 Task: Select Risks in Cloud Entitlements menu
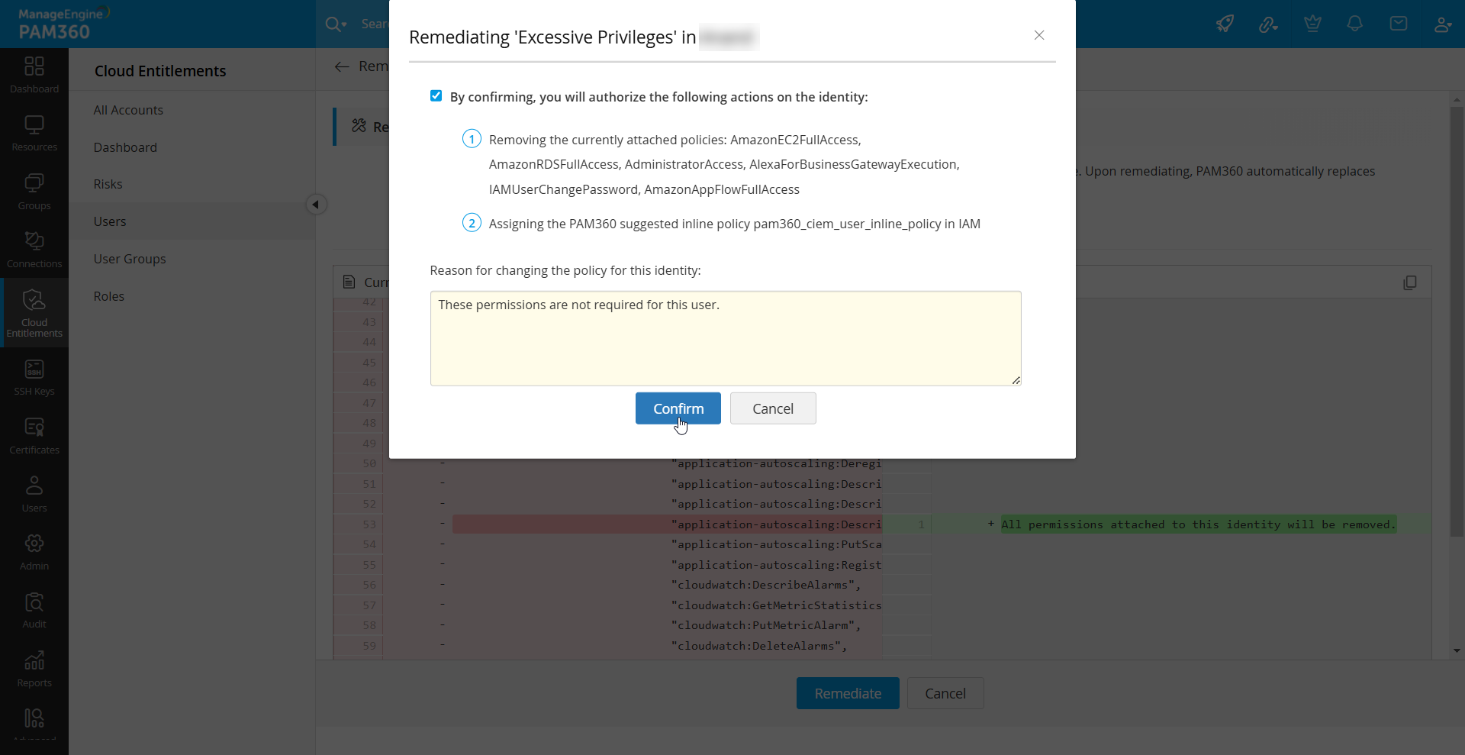tap(108, 184)
